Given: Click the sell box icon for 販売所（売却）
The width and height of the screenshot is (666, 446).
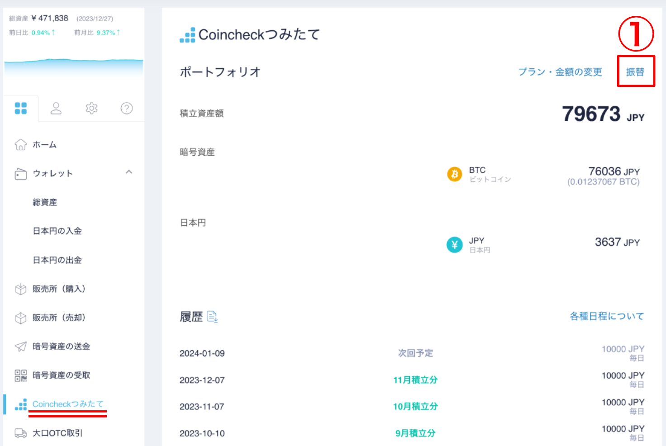Looking at the screenshot, I should tap(21, 318).
